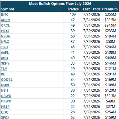Click the Premium column header
Viewport: 119px width, 119px height.
[110, 9]
